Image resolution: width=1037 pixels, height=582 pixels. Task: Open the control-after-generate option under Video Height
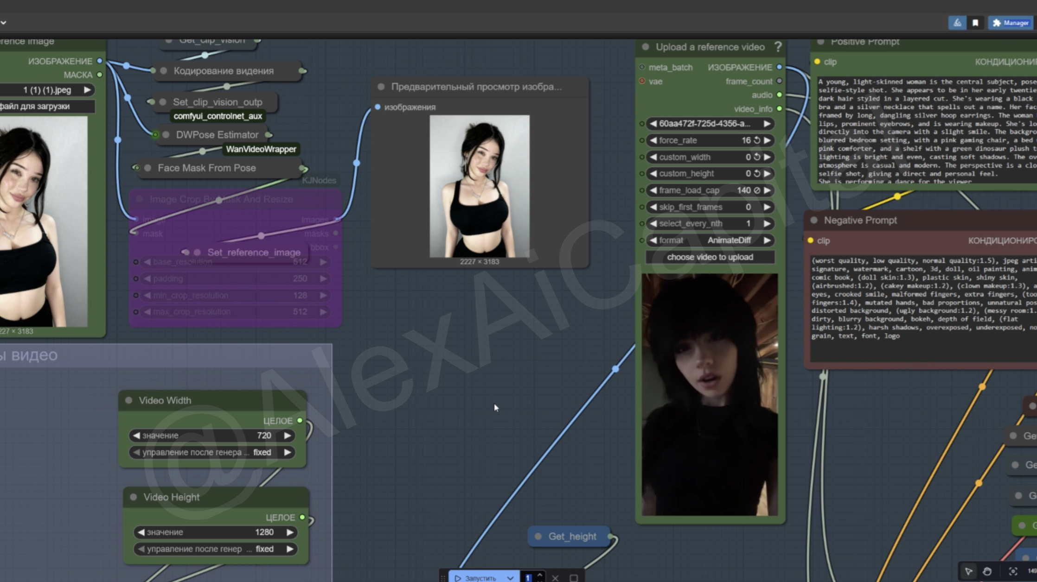tap(216, 549)
